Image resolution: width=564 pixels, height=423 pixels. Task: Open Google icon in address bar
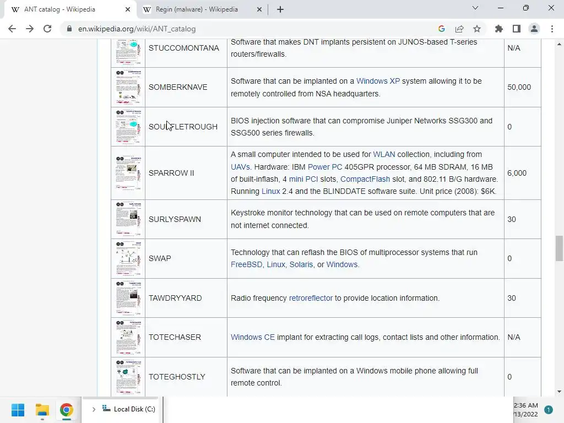442,29
